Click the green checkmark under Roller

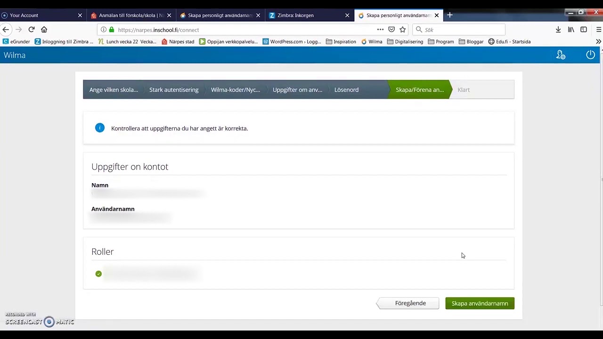tap(98, 274)
